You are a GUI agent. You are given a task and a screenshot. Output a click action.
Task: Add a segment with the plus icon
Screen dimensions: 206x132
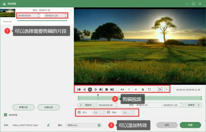coord(136,89)
